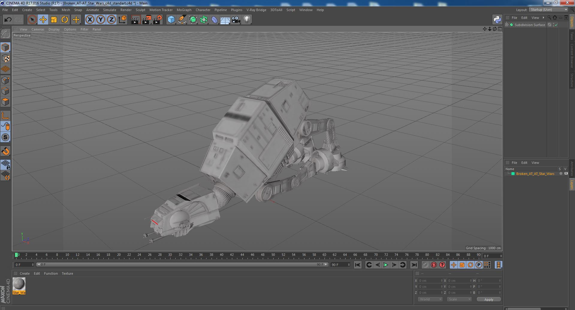The height and width of the screenshot is (310, 575).
Task: Select the Star_Wa material thumbnail
Action: [x=19, y=286]
